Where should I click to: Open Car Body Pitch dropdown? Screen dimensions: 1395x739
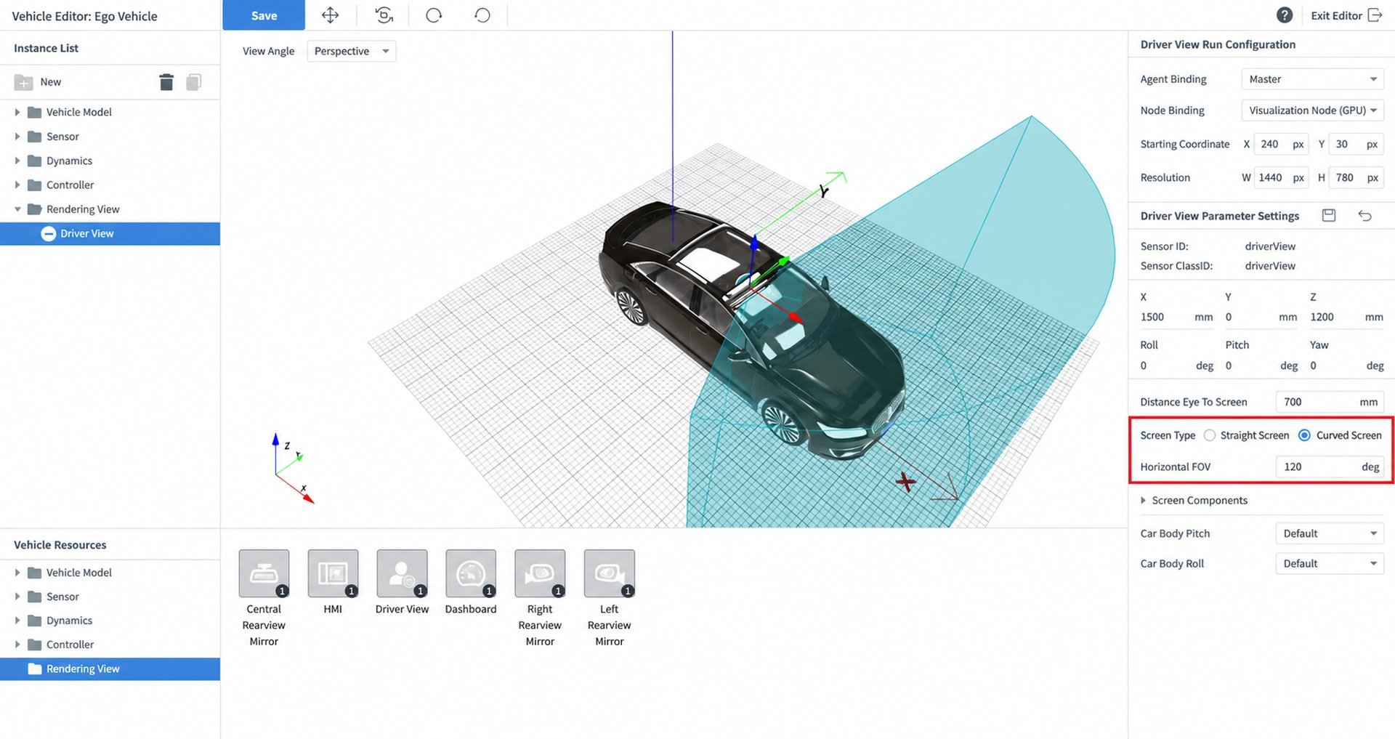coord(1330,533)
